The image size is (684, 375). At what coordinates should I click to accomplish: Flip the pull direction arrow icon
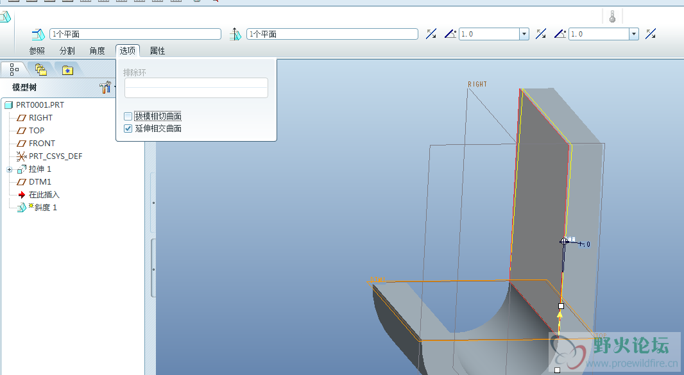(x=431, y=34)
